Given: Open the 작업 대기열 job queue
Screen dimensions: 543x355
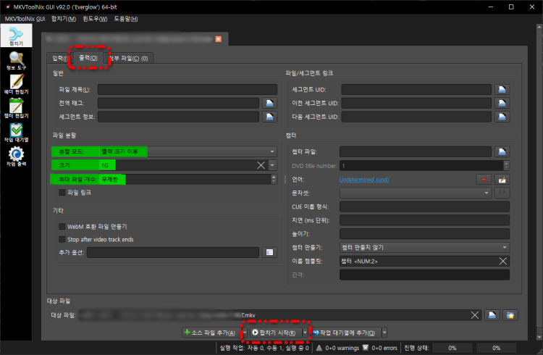Looking at the screenshot, I should pyautogui.click(x=16, y=133).
